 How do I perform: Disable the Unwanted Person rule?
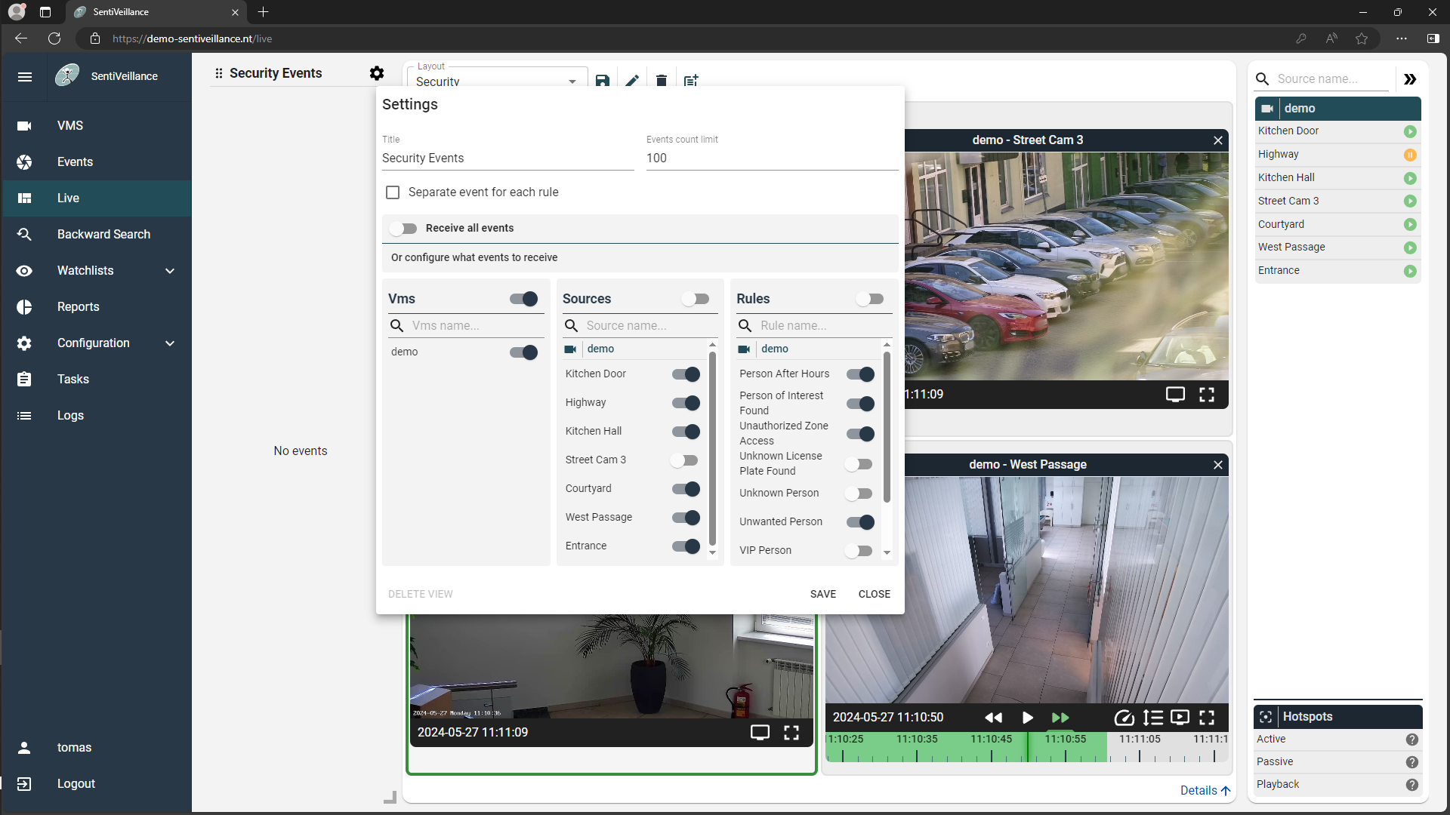[860, 522]
